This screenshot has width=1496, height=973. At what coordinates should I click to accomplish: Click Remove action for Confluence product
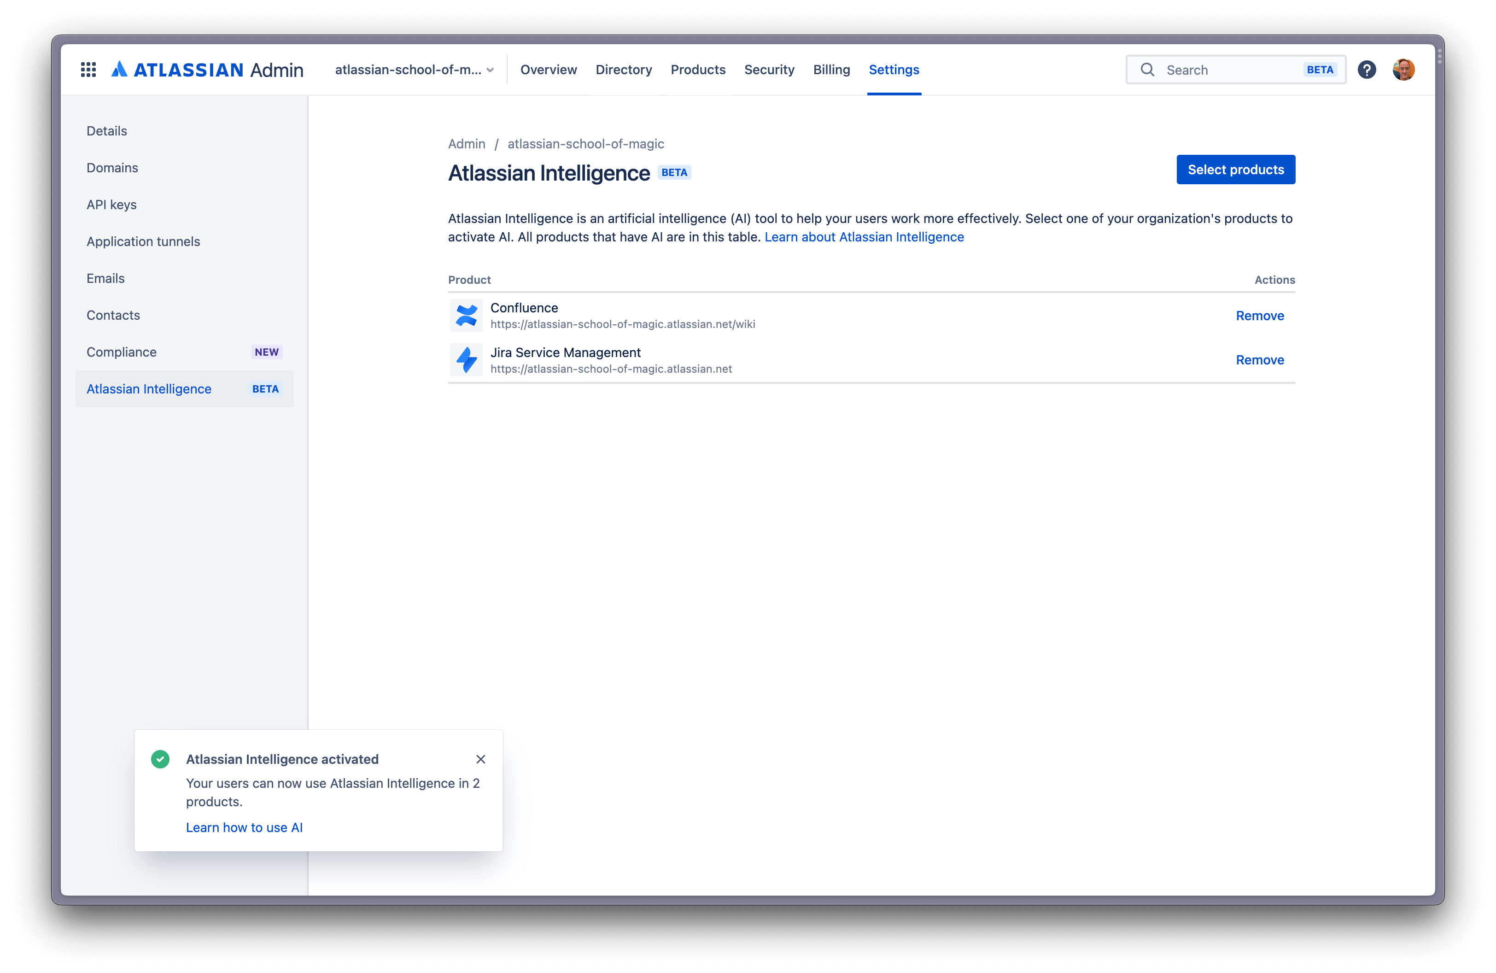coord(1259,314)
